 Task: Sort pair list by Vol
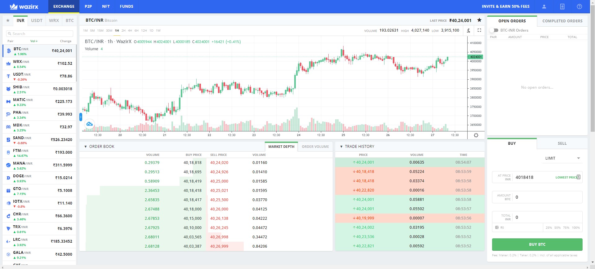pos(34,41)
